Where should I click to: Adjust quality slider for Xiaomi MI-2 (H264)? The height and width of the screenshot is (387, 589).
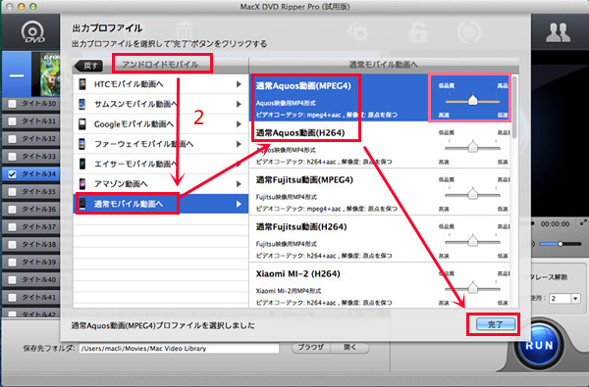472,288
